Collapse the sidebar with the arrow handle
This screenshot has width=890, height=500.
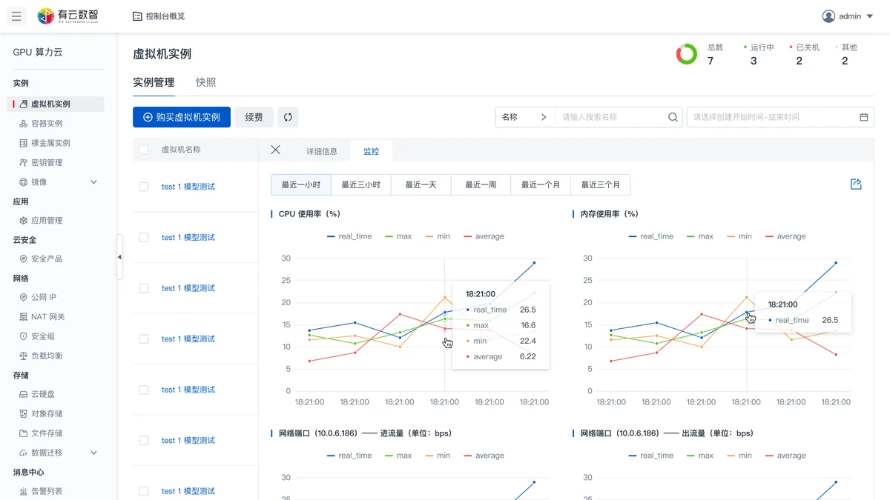click(119, 257)
